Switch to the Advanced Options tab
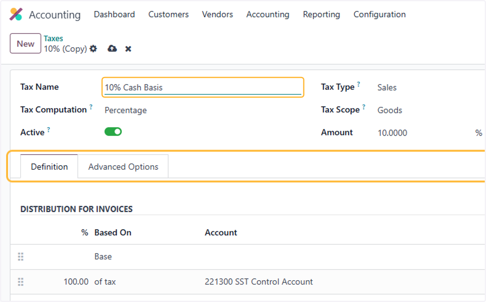486x302 pixels. pos(123,166)
